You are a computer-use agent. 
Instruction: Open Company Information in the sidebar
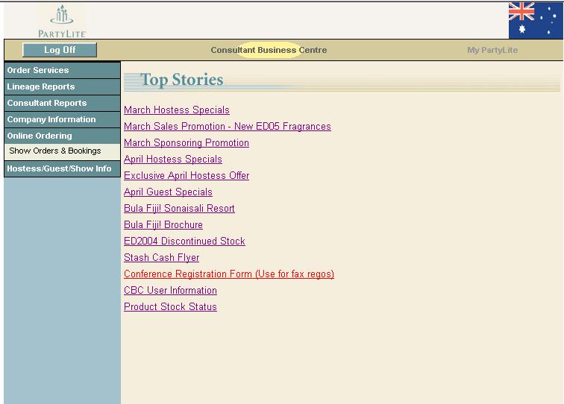coord(62,119)
